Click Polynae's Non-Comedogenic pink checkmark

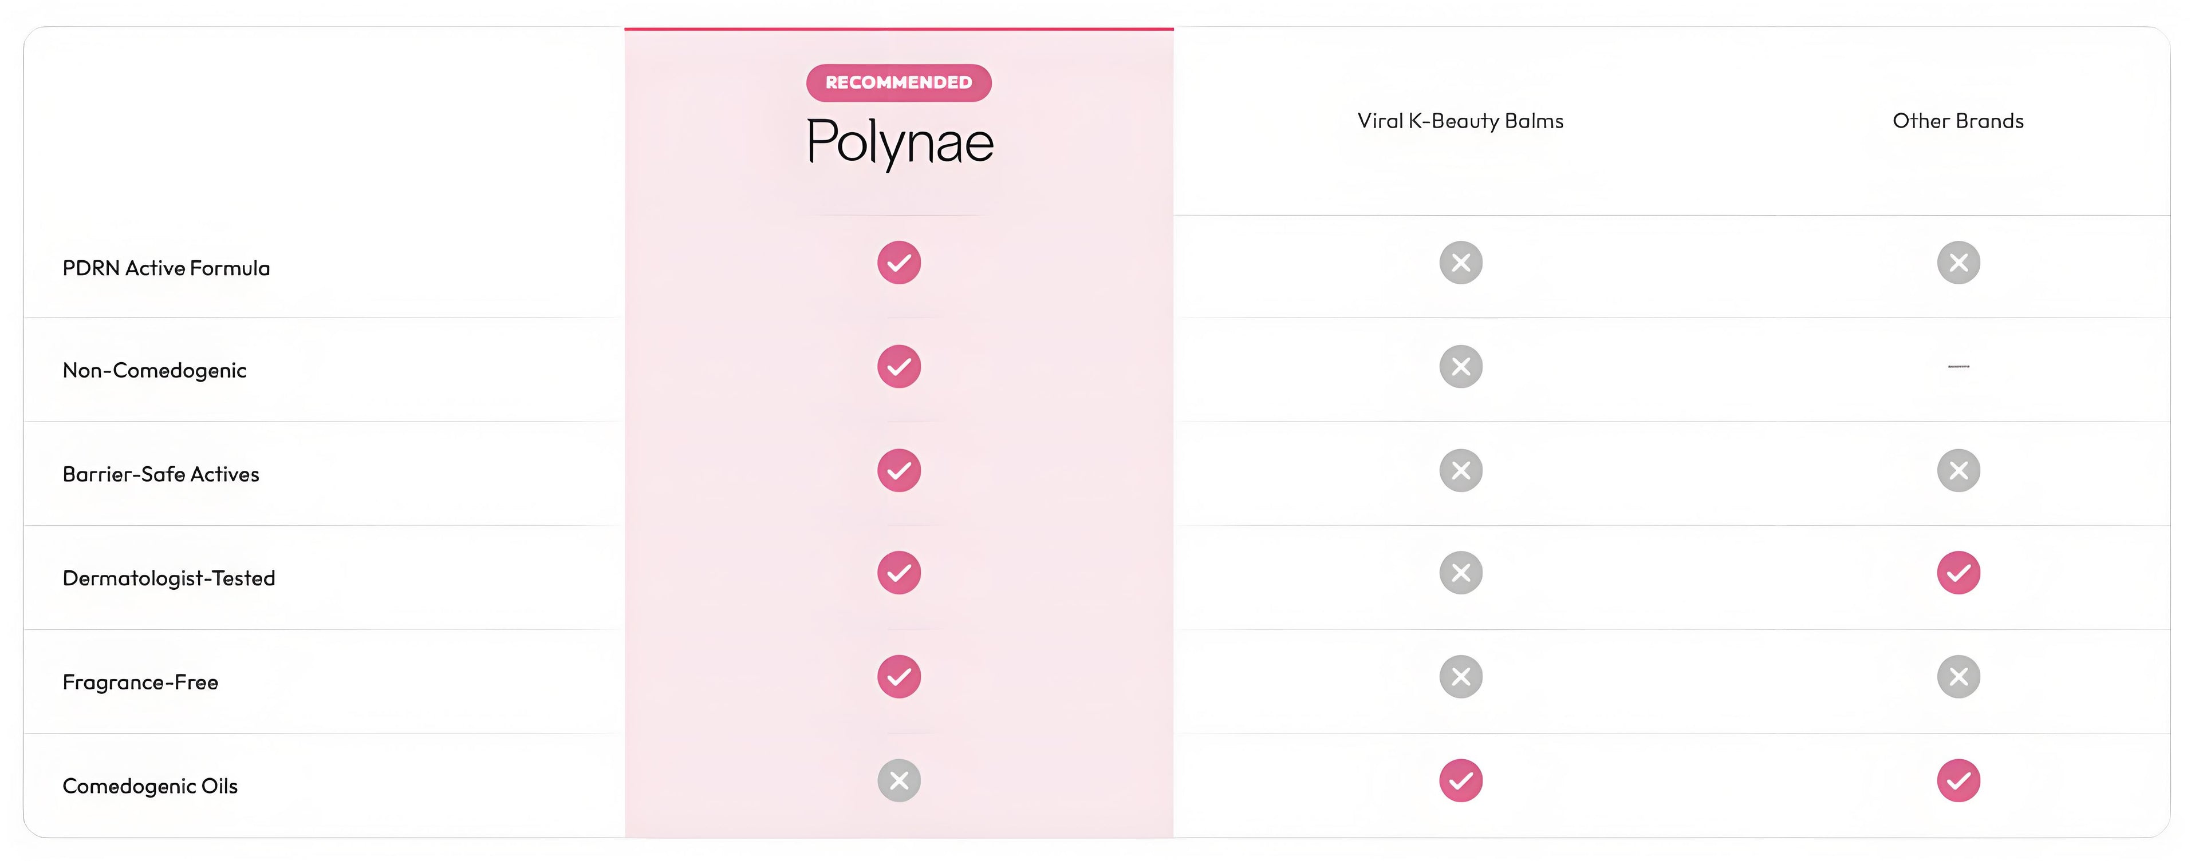899,367
